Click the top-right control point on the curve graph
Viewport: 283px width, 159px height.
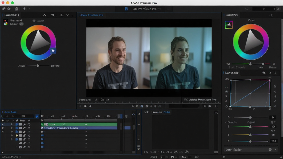269,80
